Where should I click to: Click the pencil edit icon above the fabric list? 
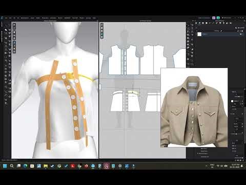coord(221,31)
